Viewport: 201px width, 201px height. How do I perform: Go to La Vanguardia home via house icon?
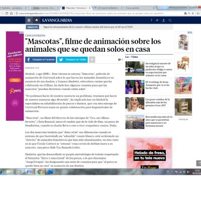(x=37, y=20)
